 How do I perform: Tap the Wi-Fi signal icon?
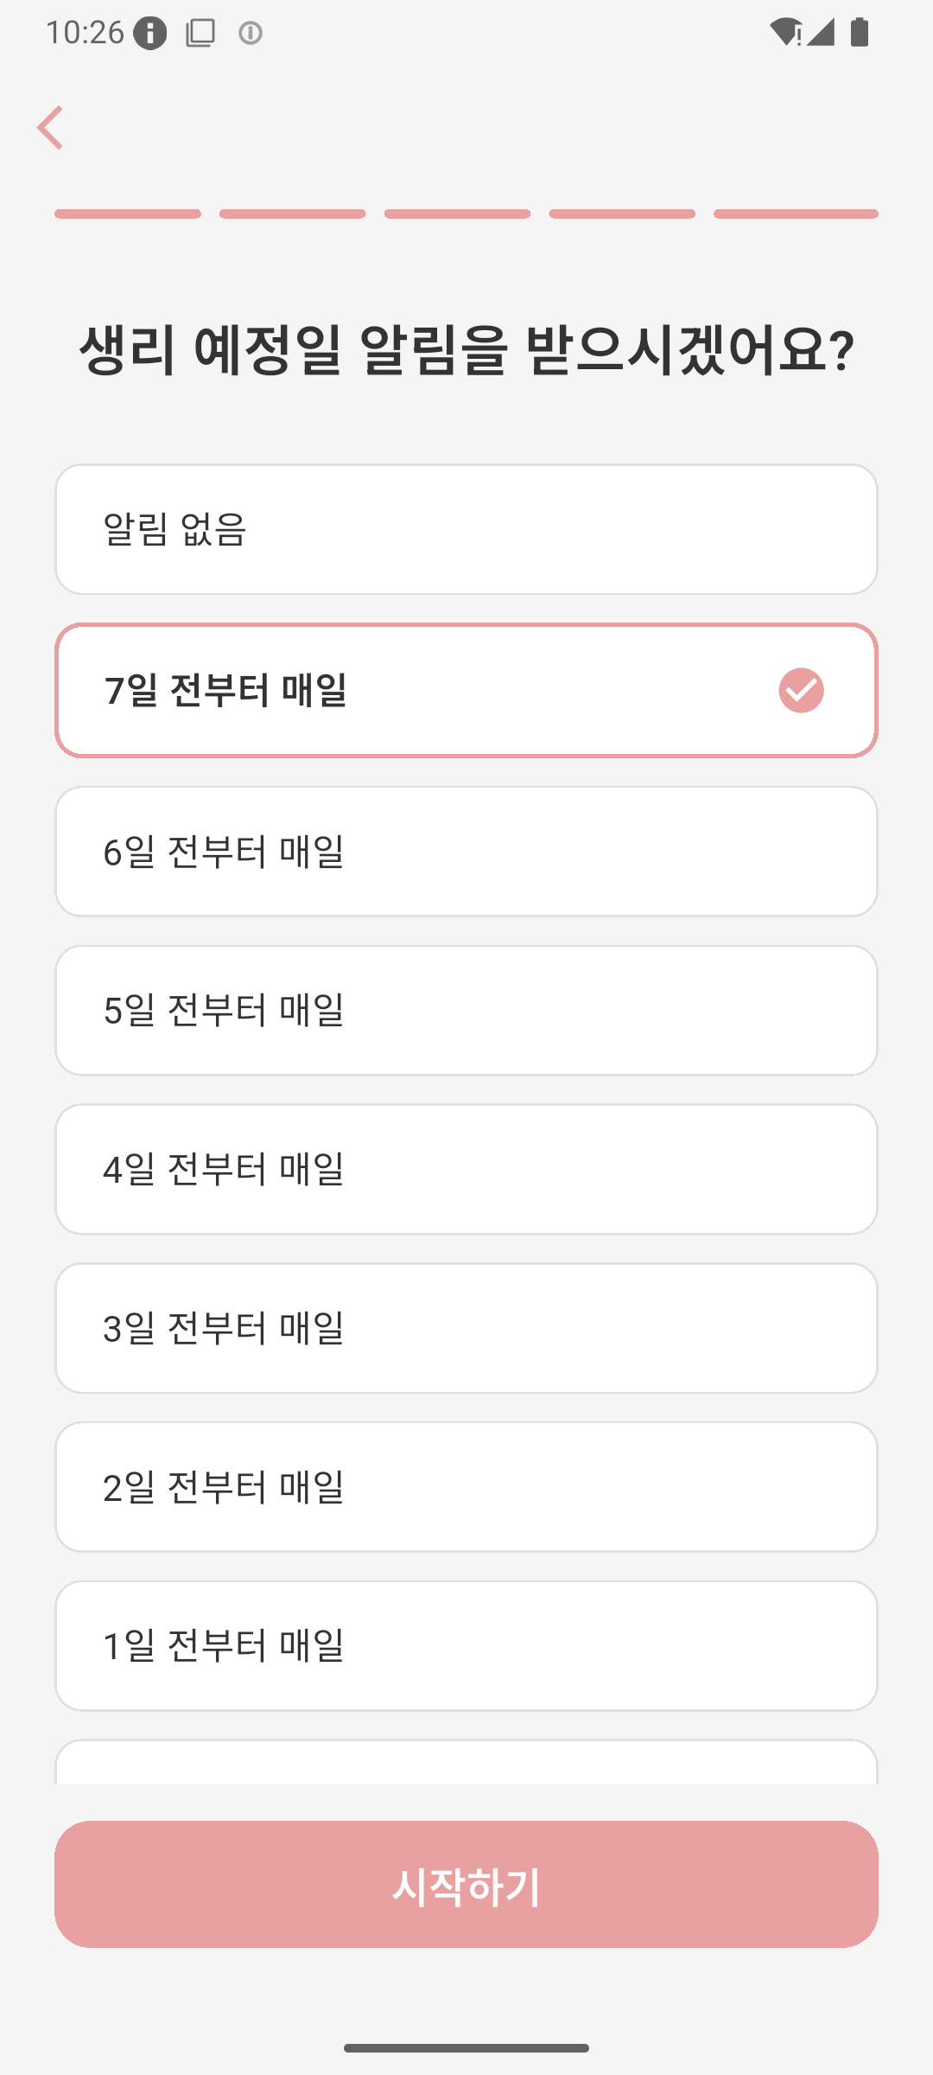click(784, 33)
